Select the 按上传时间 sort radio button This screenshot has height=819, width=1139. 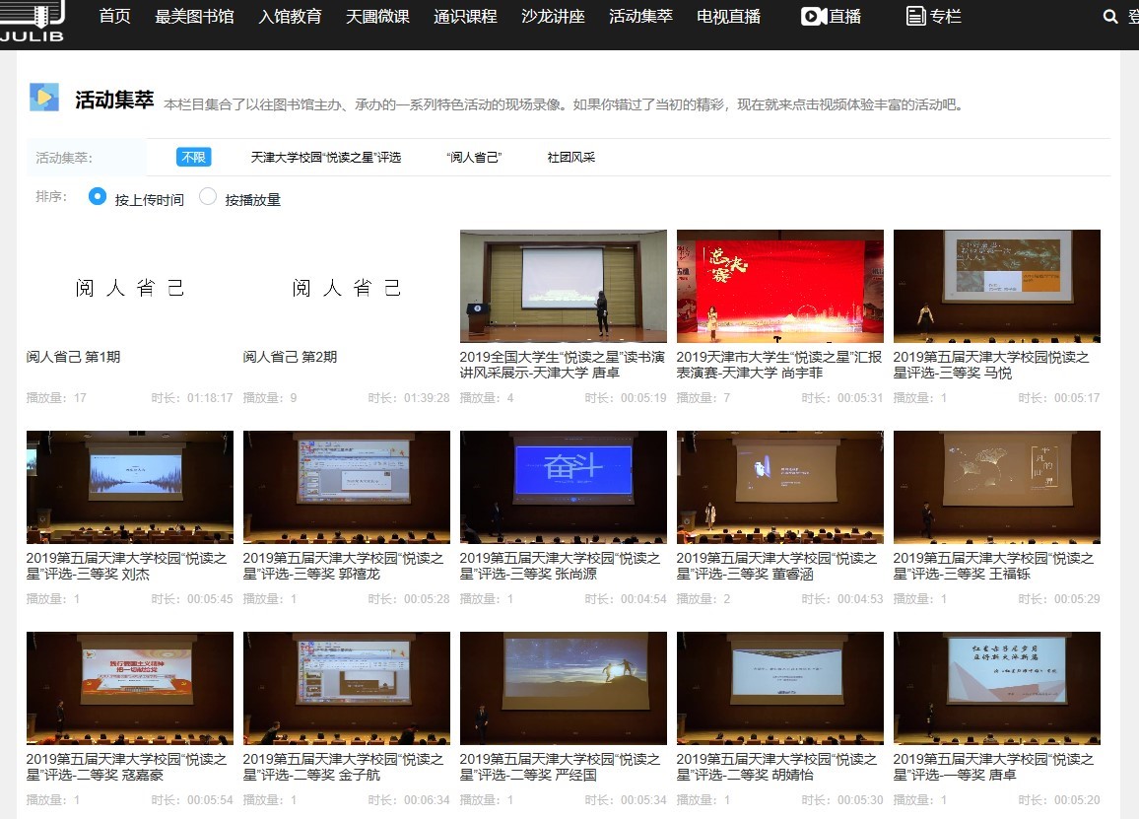tap(98, 197)
